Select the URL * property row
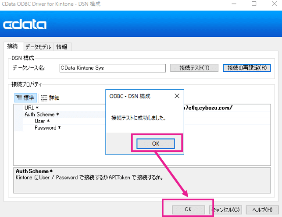 tap(142, 108)
